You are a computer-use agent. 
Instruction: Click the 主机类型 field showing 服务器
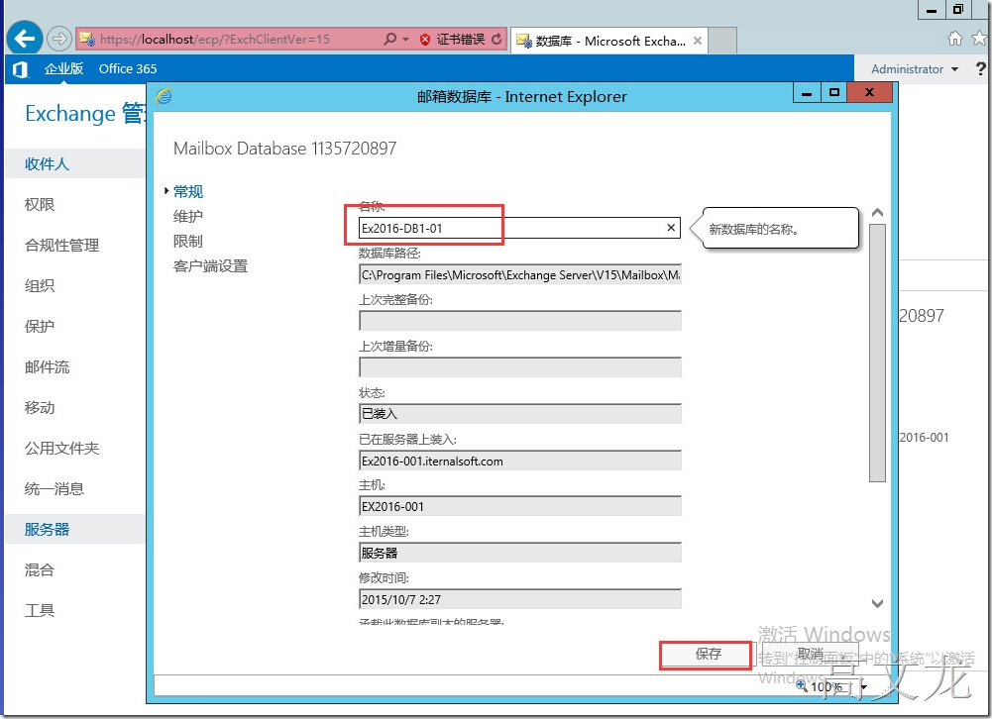click(x=519, y=553)
